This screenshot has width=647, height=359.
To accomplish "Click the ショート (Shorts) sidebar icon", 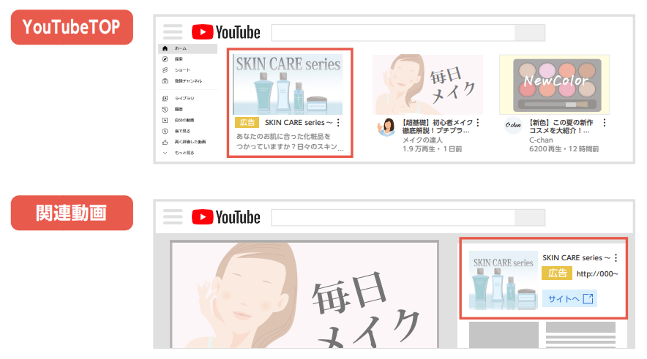I will click(165, 70).
